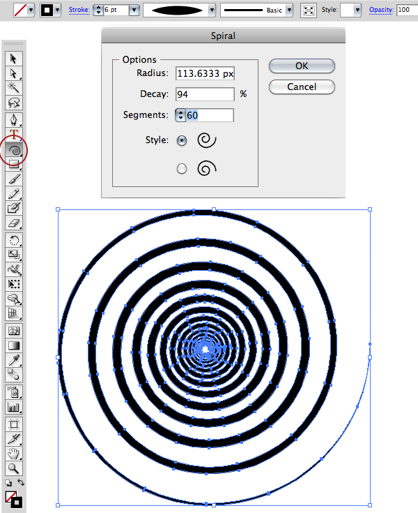Choose the Type tool
418x513 pixels.
point(14,134)
